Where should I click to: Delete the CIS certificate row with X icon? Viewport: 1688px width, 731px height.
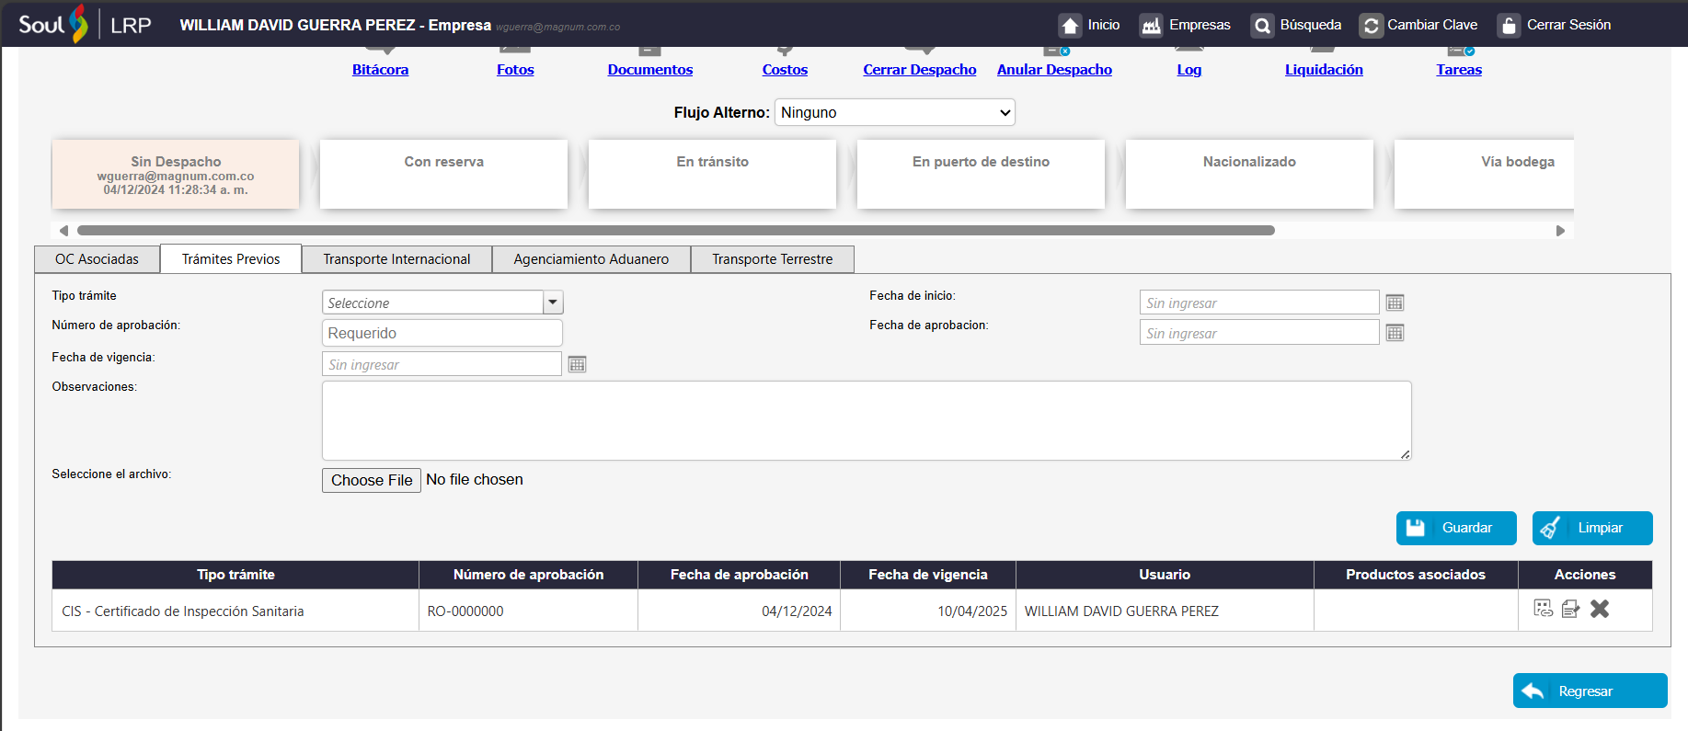click(x=1600, y=609)
